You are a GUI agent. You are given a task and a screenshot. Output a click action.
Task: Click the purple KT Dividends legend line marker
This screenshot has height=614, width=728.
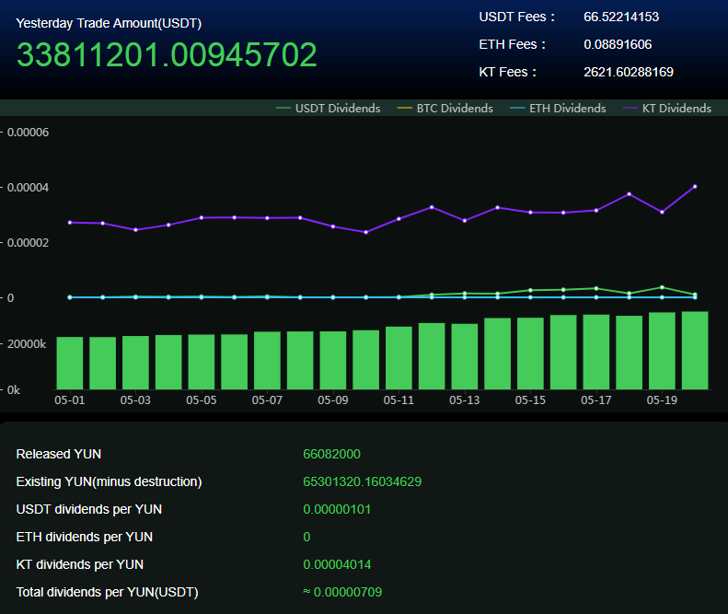[x=630, y=109]
